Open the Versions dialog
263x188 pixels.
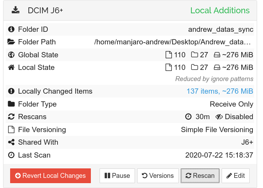[x=157, y=176]
